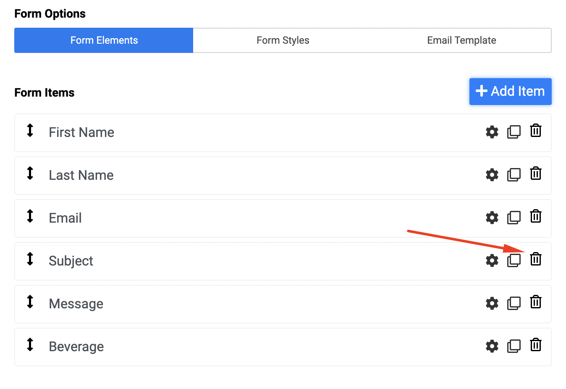Duplicate the Email form item

(x=514, y=218)
